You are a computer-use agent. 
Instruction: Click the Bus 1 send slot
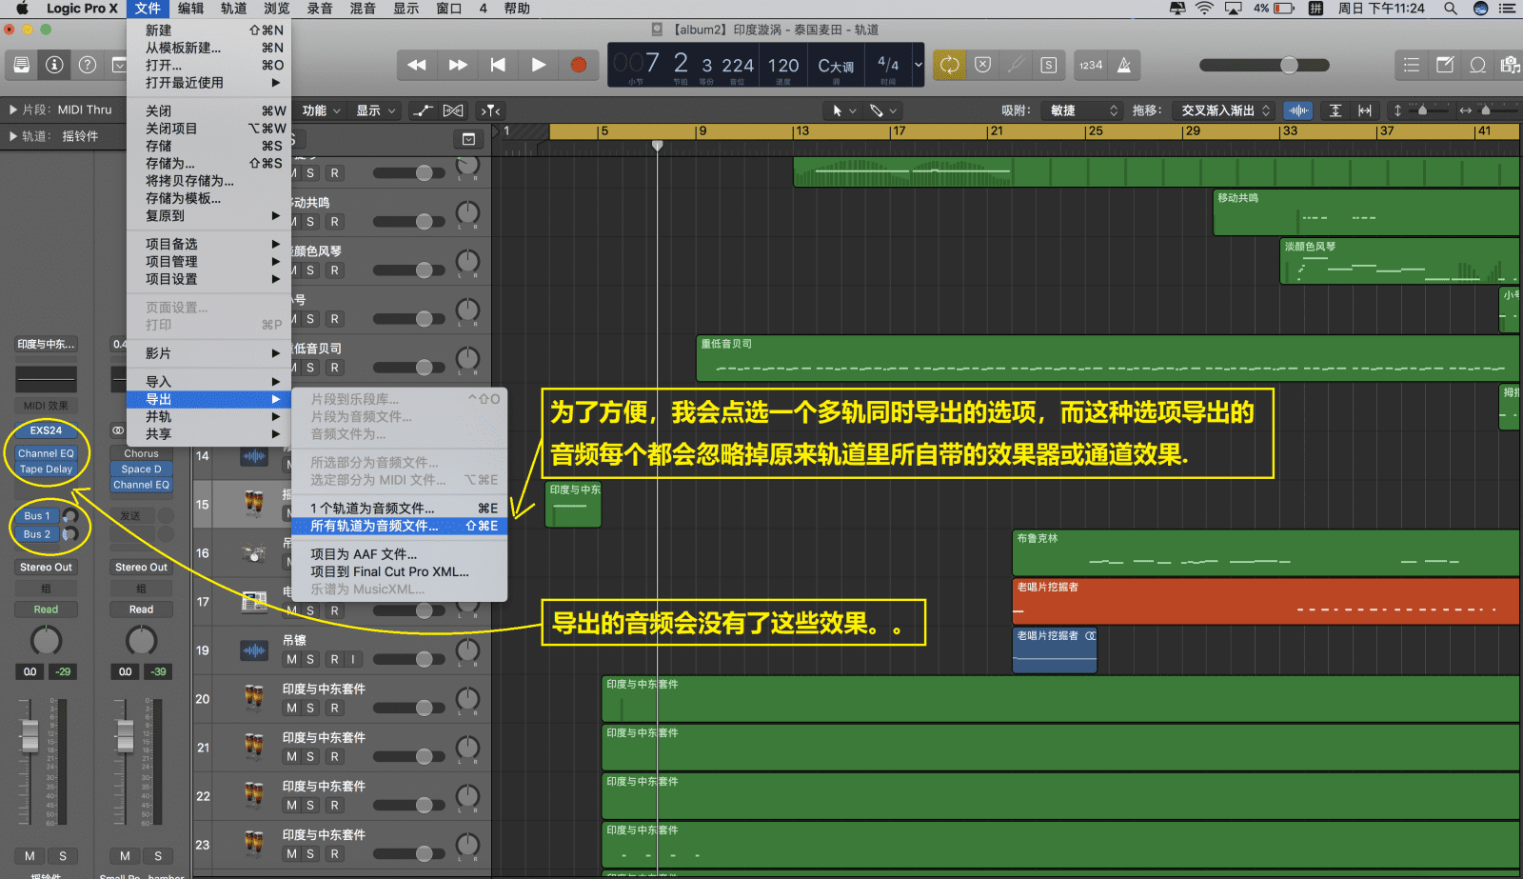tap(36, 515)
